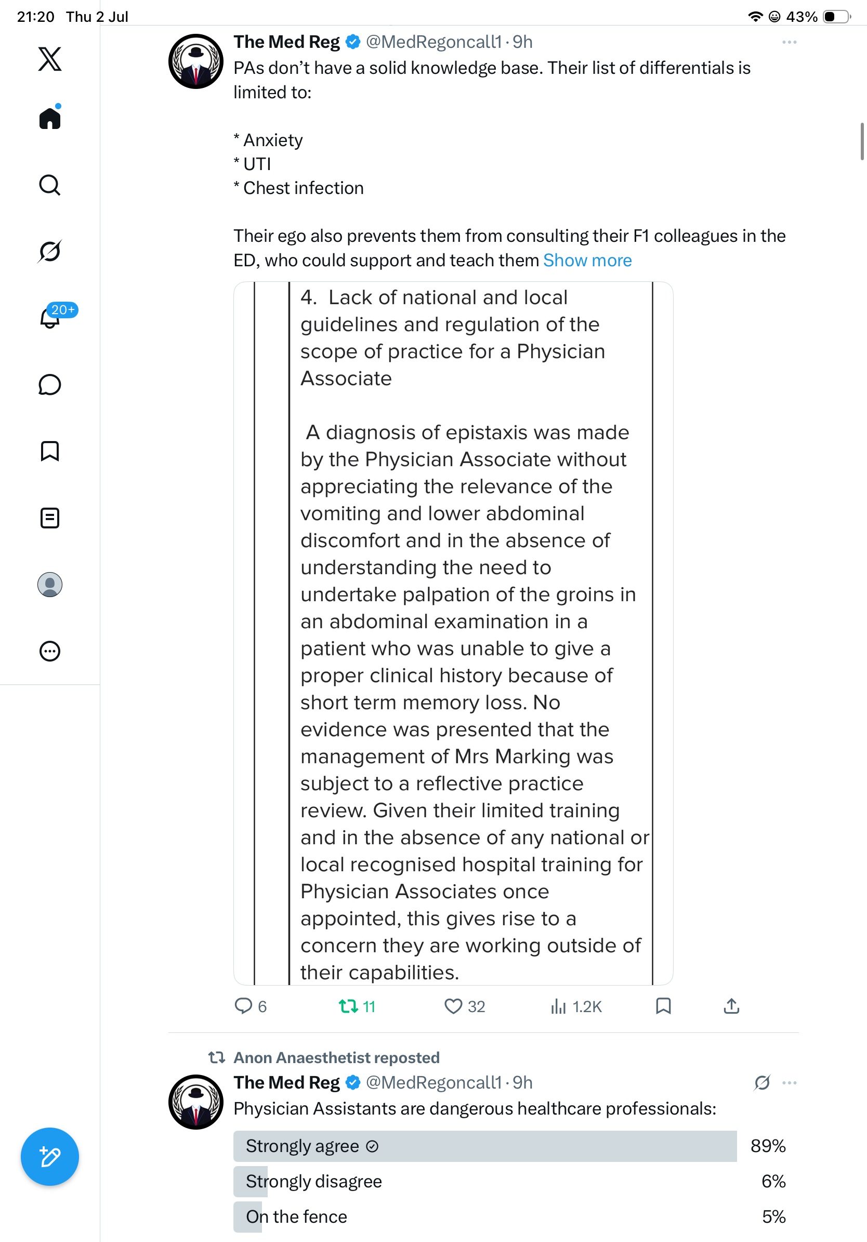Compose a new post with floating button
The width and height of the screenshot is (867, 1242).
pos(50,1157)
